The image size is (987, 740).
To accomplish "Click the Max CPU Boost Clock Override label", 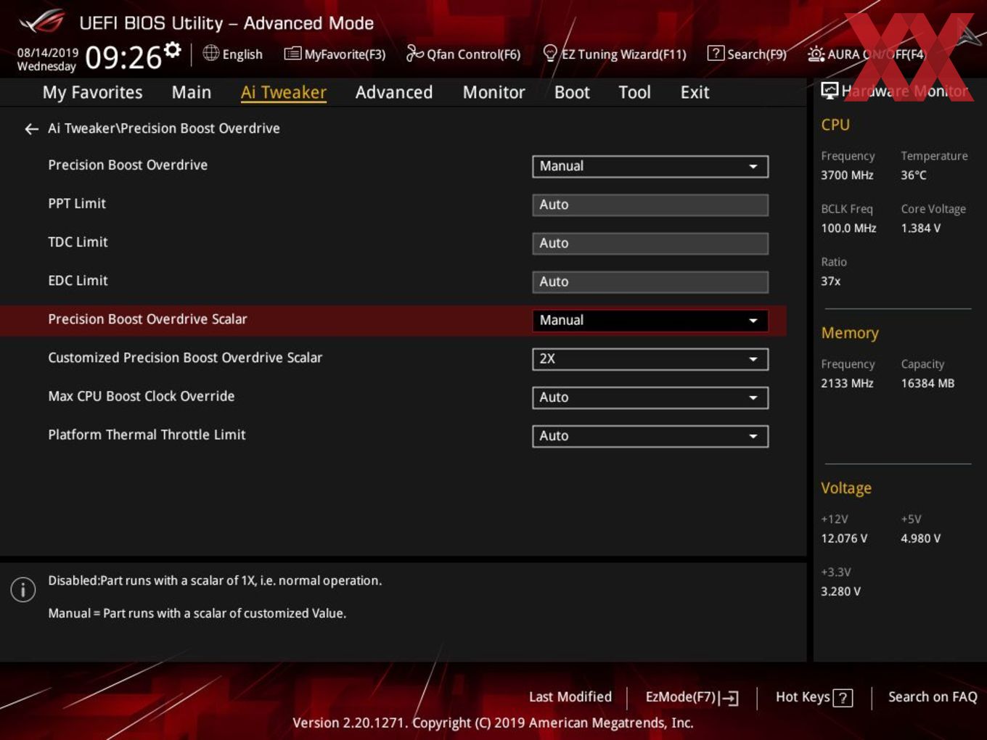I will pyautogui.click(x=142, y=396).
